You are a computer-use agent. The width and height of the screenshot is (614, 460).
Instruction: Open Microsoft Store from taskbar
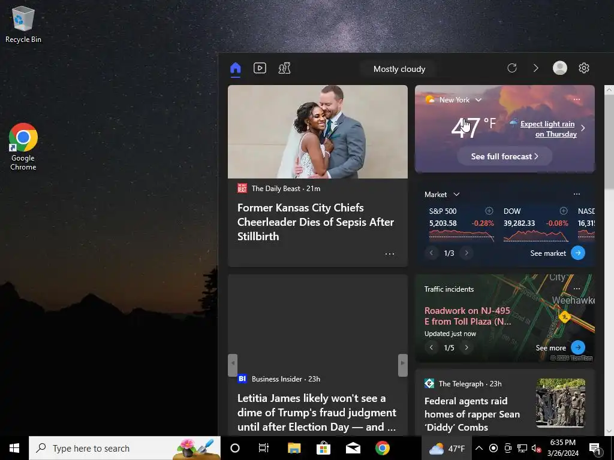[323, 448]
